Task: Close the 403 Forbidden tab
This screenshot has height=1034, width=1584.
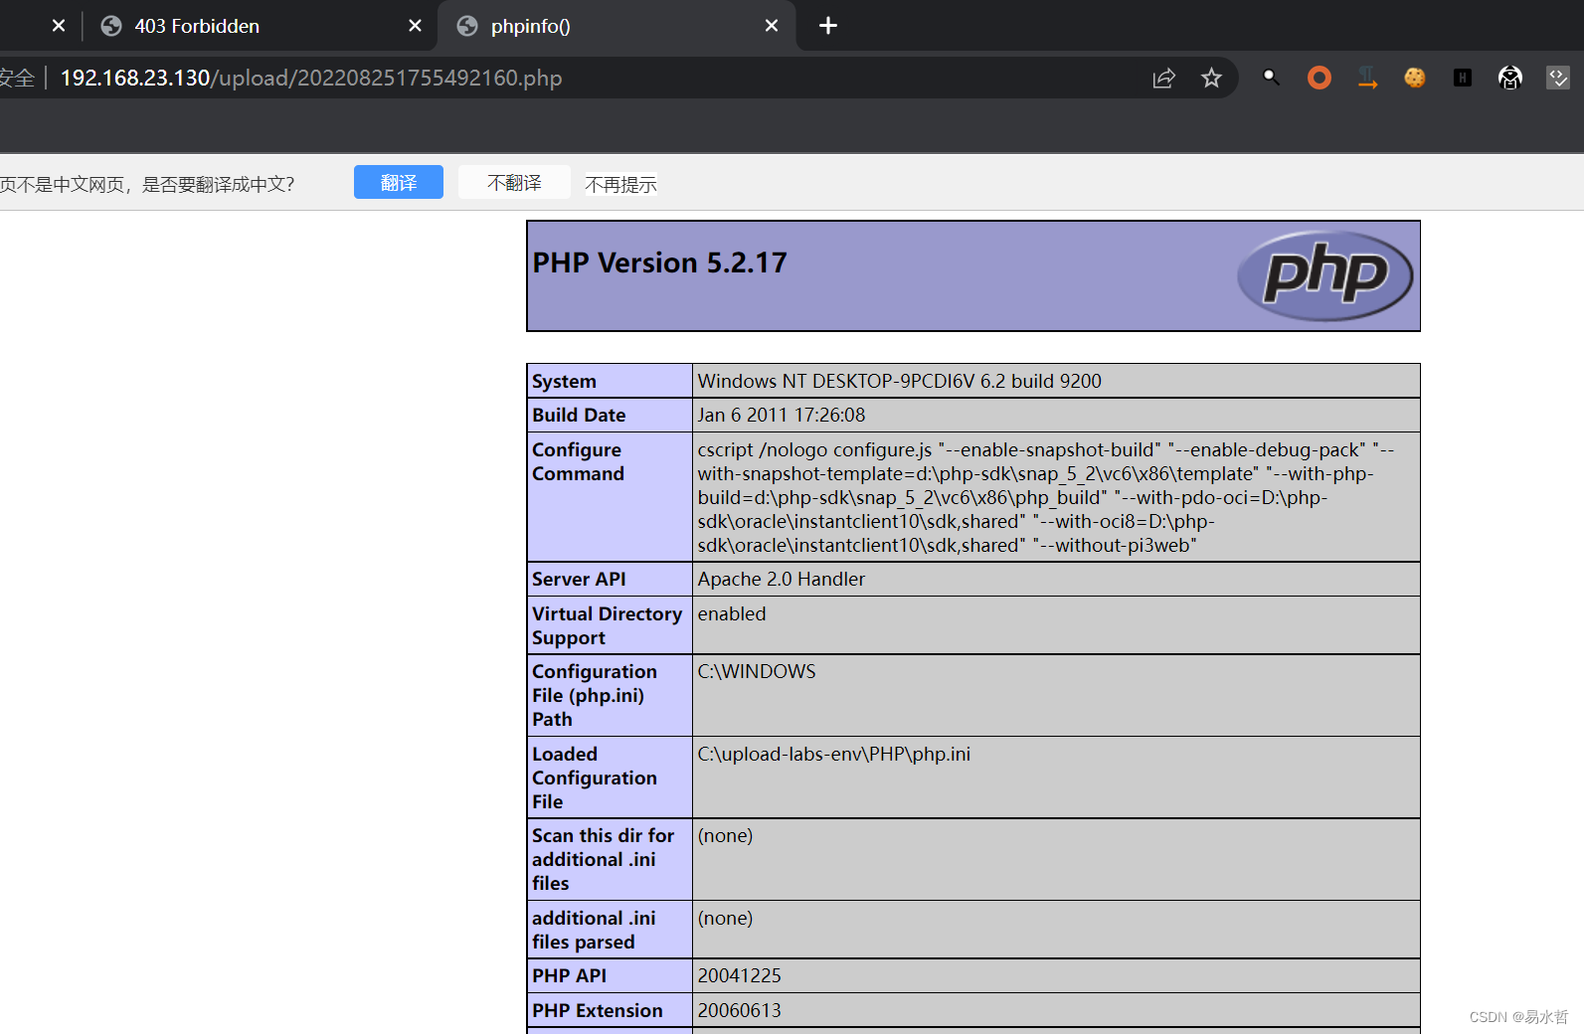Action: pyautogui.click(x=416, y=26)
